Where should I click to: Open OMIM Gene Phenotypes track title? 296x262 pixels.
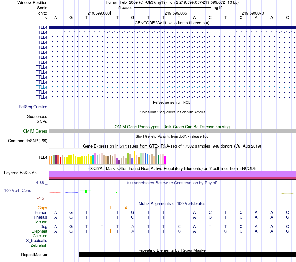click(172, 127)
